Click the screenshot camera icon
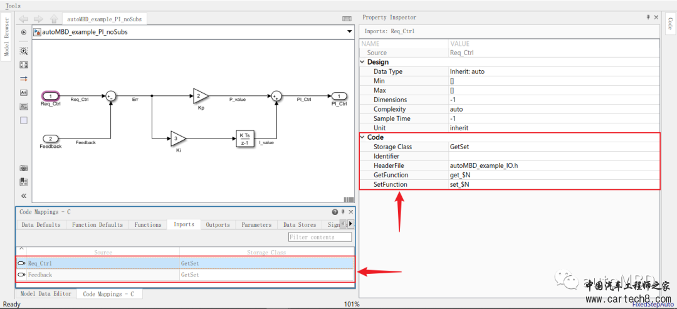 (24, 168)
